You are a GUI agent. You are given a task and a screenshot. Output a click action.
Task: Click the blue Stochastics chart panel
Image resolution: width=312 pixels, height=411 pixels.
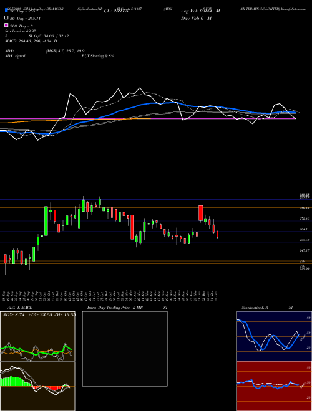click(x=274, y=336)
